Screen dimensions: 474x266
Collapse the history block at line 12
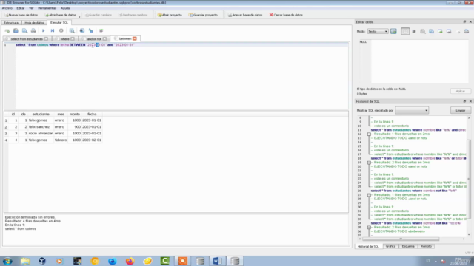tap(369, 134)
